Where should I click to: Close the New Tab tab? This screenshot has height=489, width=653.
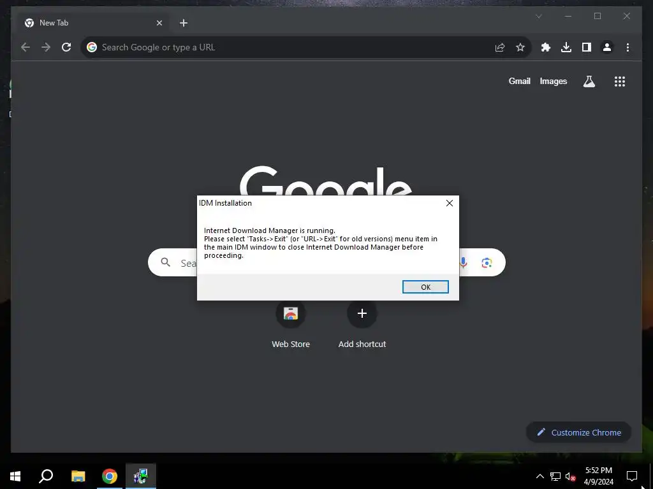(x=159, y=23)
